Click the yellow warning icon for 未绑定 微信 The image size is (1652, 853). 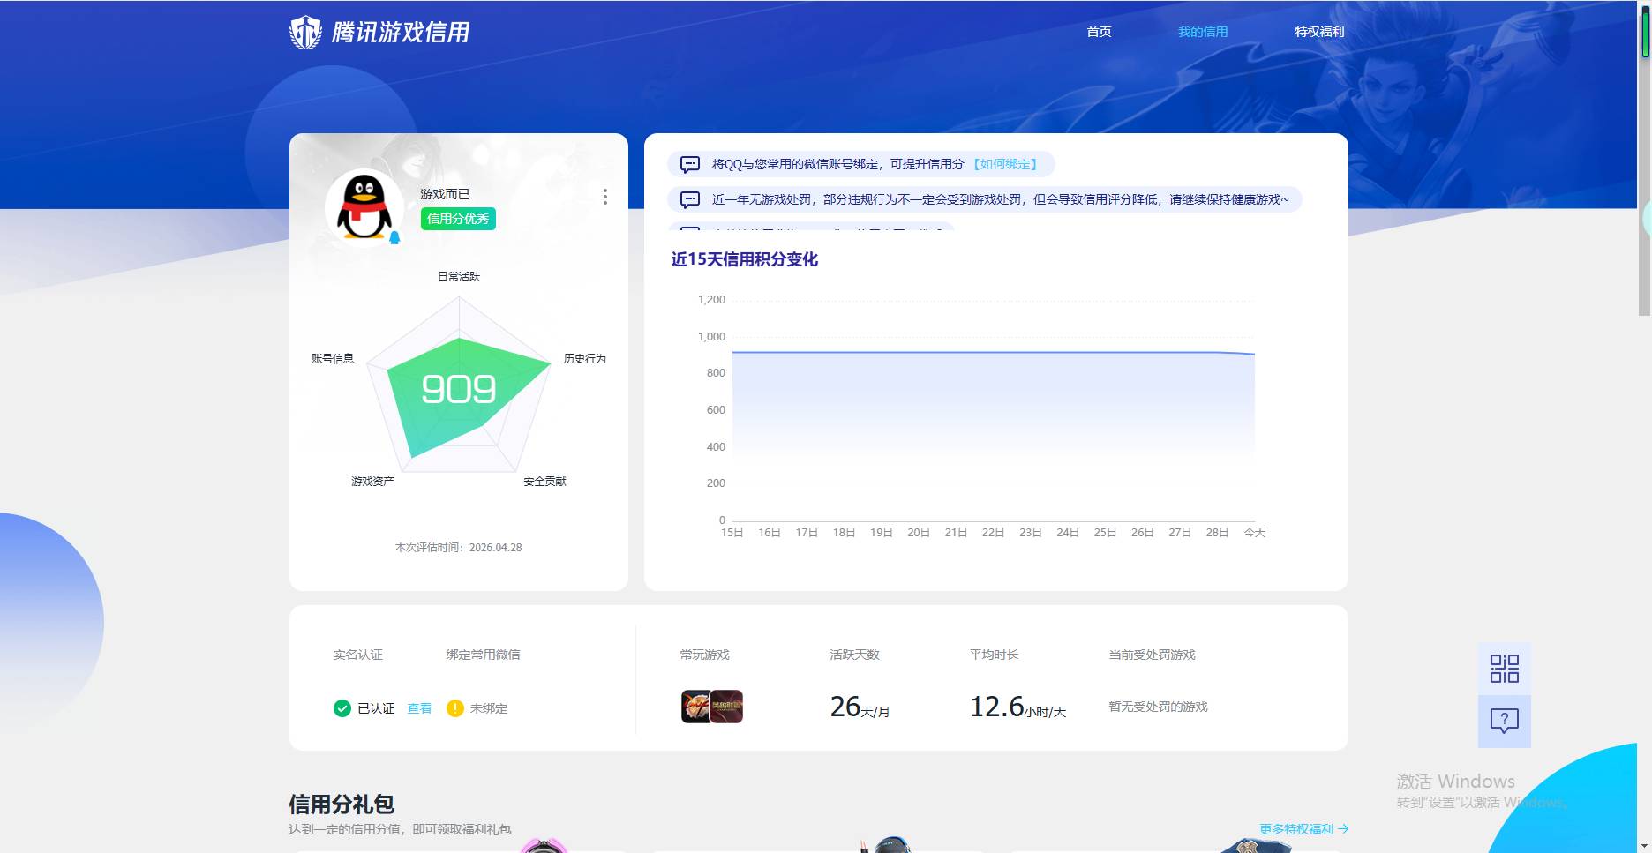click(x=455, y=707)
